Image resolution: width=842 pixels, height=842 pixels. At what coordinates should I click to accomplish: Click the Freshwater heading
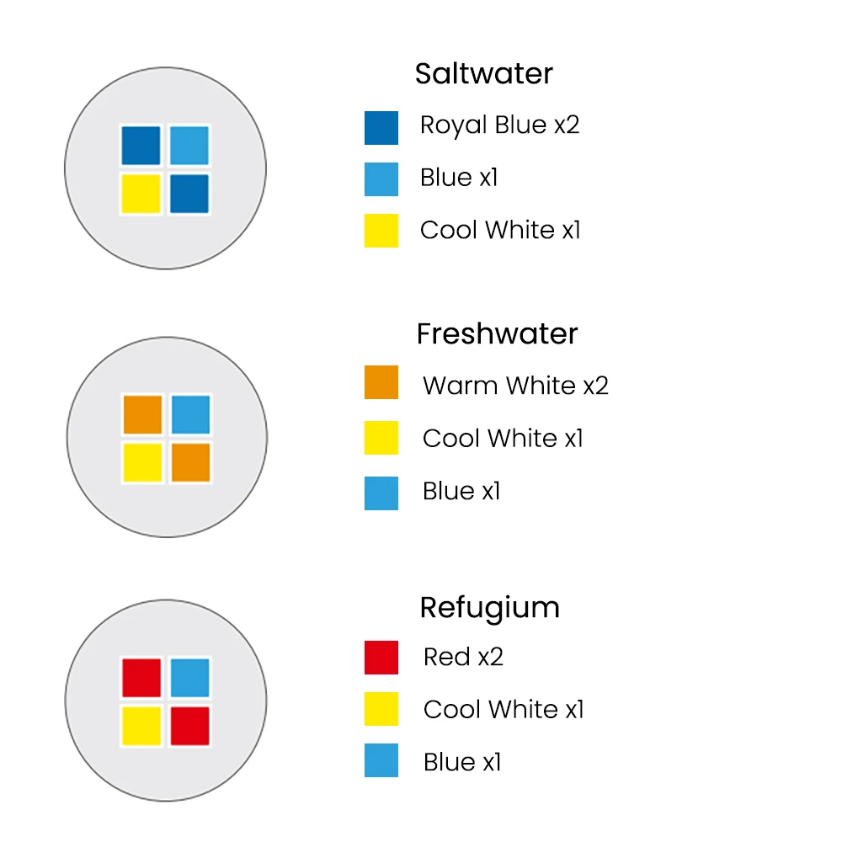point(497,334)
